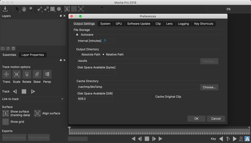Close the Layers panel
This screenshot has height=143, width=251.
pyautogui.click(x=64, y=16)
